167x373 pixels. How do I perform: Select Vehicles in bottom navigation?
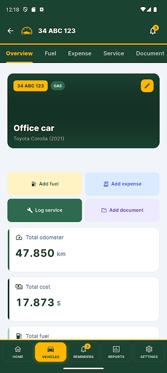click(x=51, y=352)
